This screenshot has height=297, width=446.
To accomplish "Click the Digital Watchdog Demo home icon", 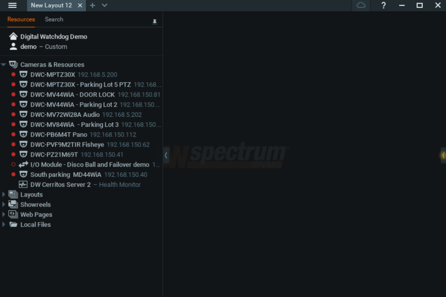I will (13, 36).
